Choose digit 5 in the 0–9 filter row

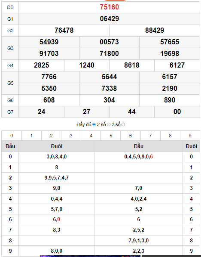tap(110, 136)
